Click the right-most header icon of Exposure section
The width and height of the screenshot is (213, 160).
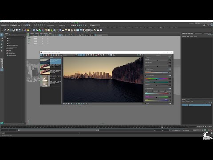point(171,57)
